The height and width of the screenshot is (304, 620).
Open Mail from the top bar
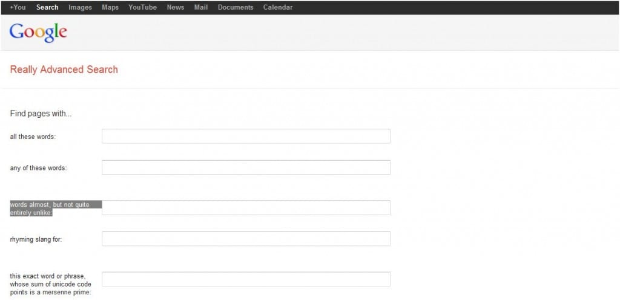[201, 7]
